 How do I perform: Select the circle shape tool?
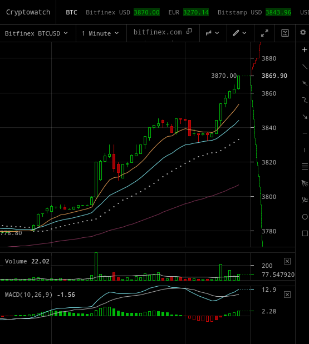[x=305, y=217]
